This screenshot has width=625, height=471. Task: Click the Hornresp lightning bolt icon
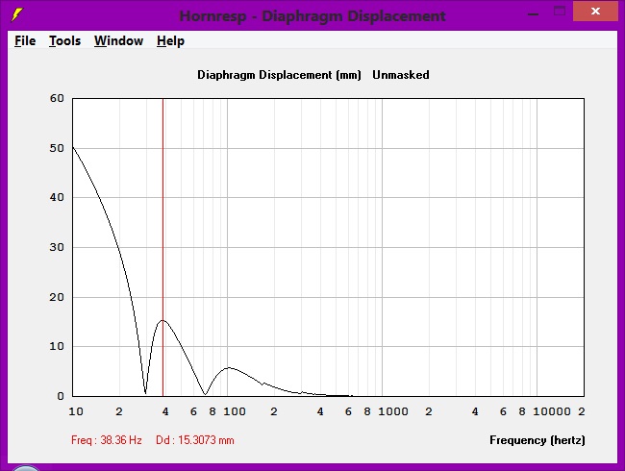[16, 14]
